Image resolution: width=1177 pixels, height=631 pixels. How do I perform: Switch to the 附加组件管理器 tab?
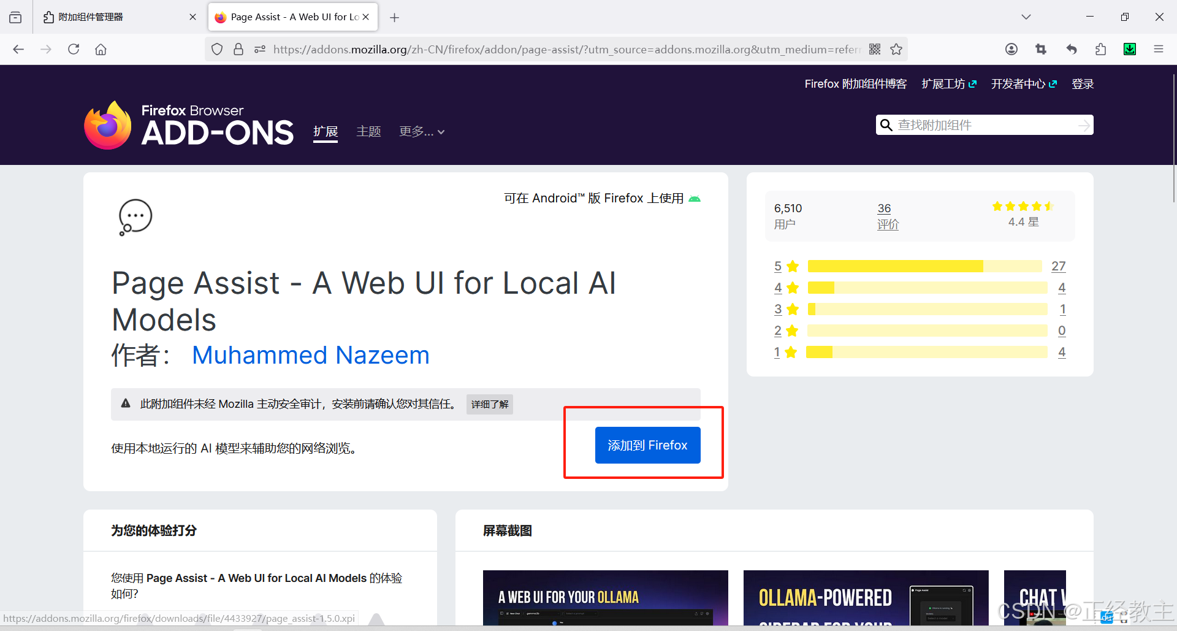(x=119, y=17)
